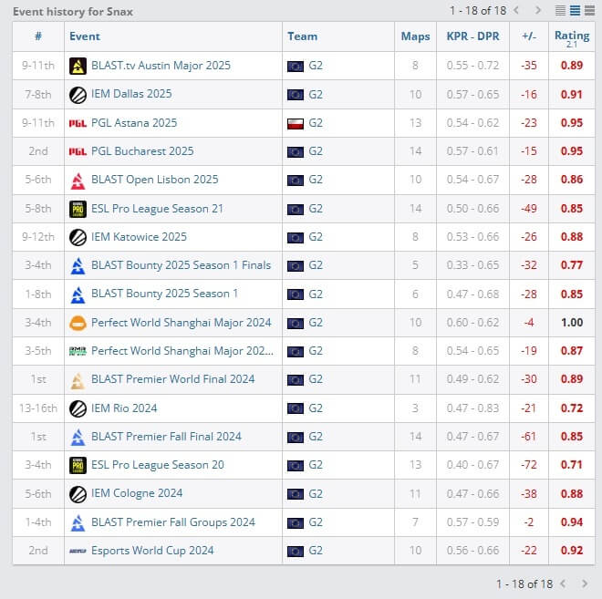Click the IEM Cologne 2024 logo icon
The width and height of the screenshot is (602, 599).
coord(78,494)
